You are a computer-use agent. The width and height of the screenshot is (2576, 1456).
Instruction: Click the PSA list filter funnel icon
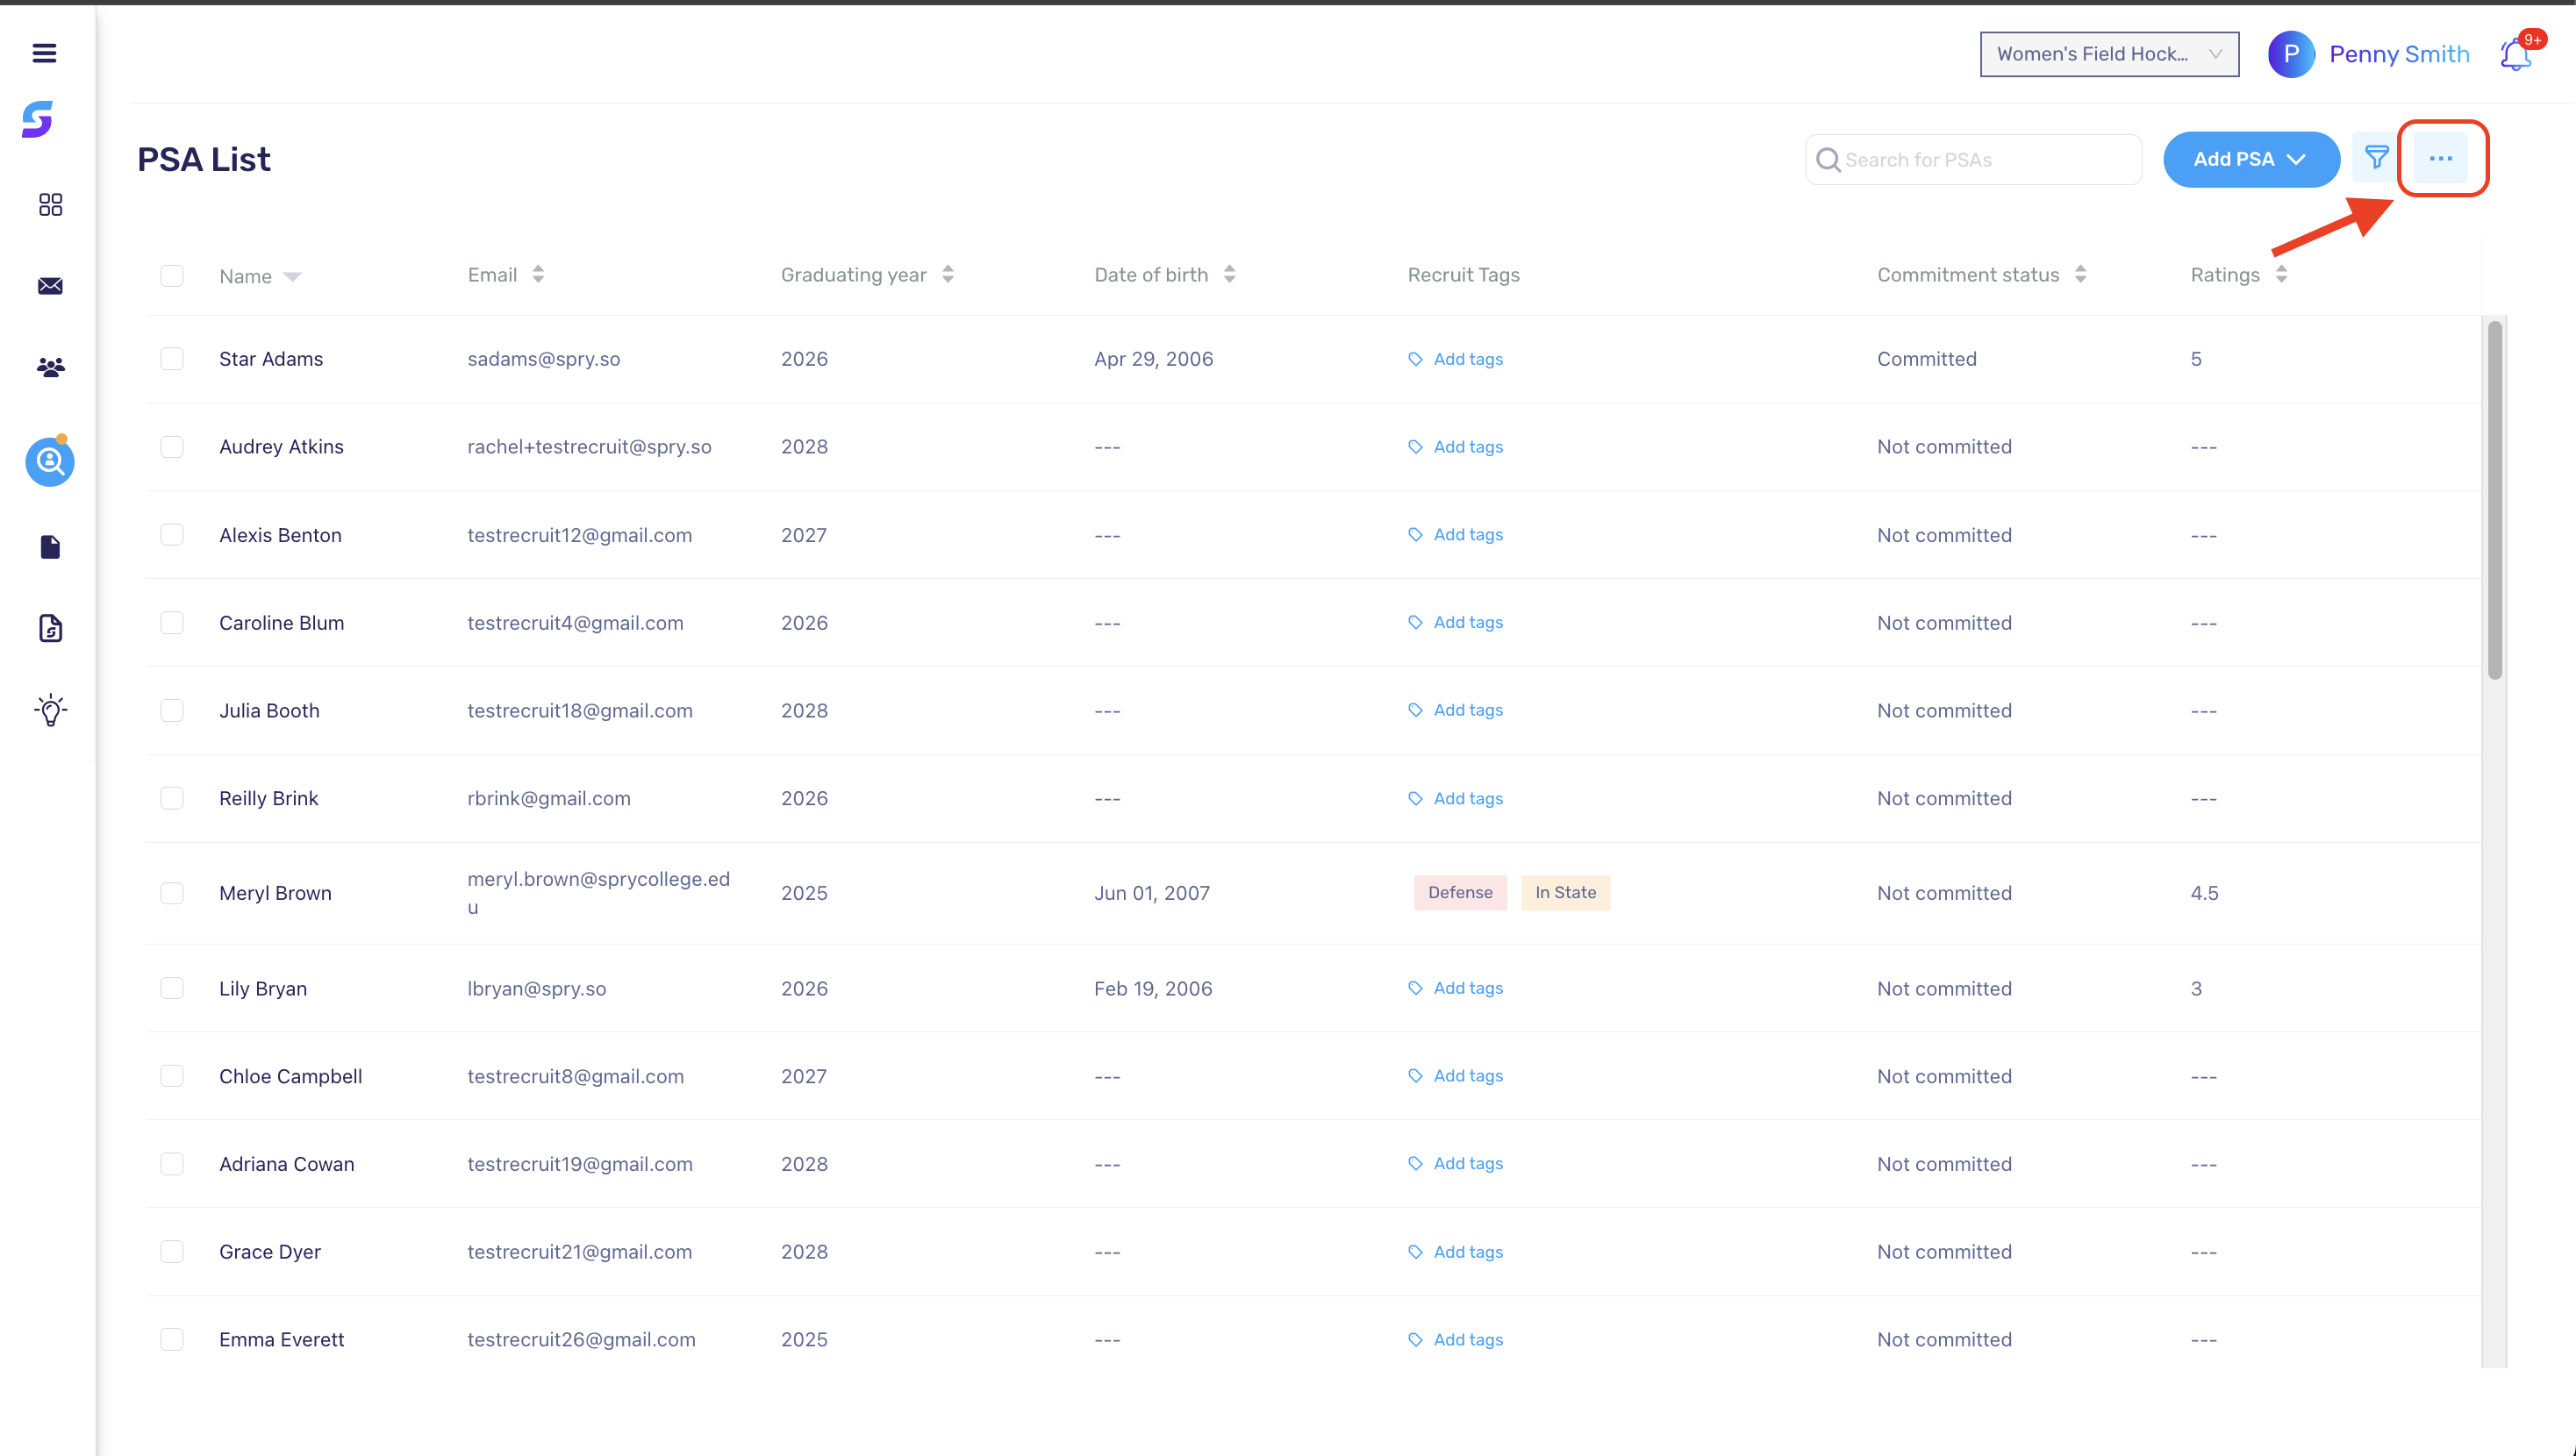tap(2376, 158)
